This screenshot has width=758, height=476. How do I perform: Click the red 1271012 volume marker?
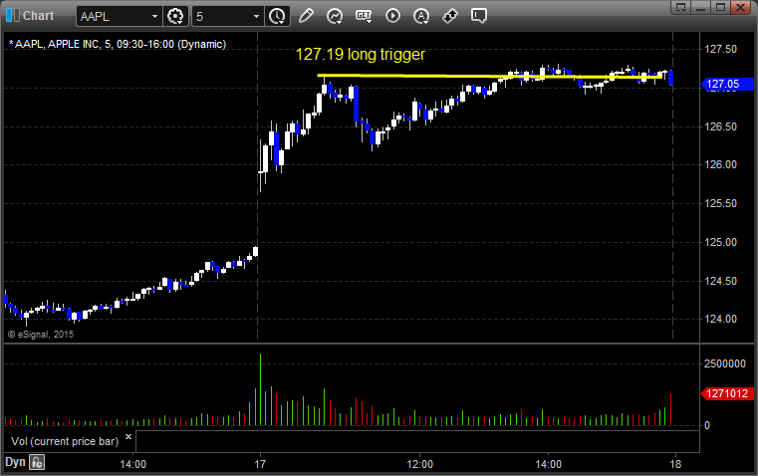(x=727, y=394)
